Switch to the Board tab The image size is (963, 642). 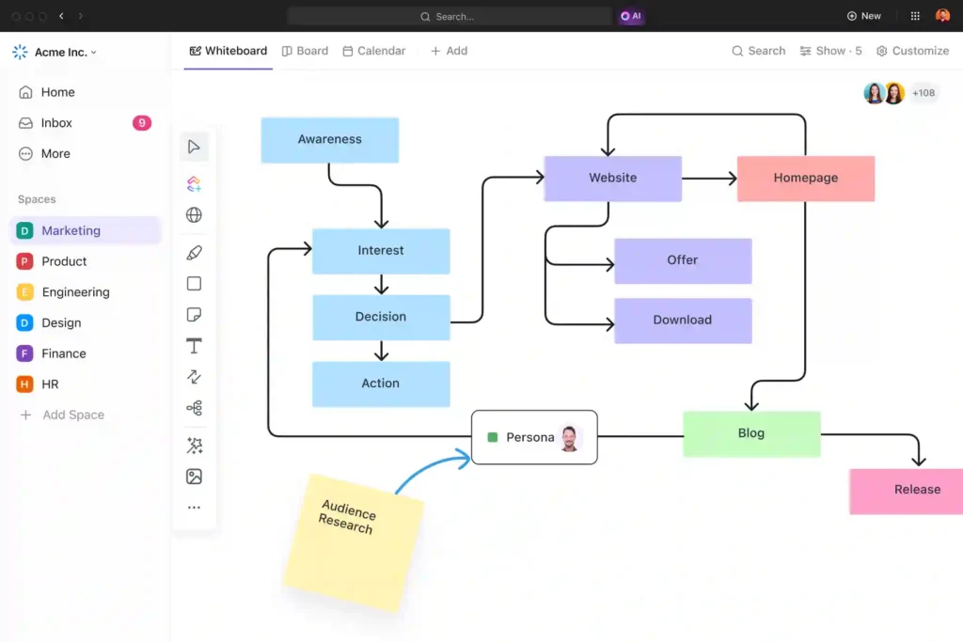point(305,51)
